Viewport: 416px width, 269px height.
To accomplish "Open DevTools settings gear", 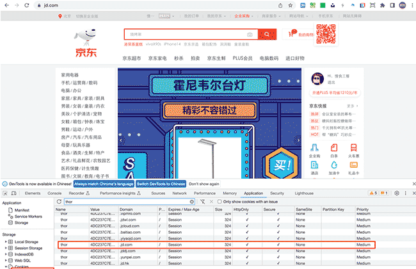I will click(397, 193).
